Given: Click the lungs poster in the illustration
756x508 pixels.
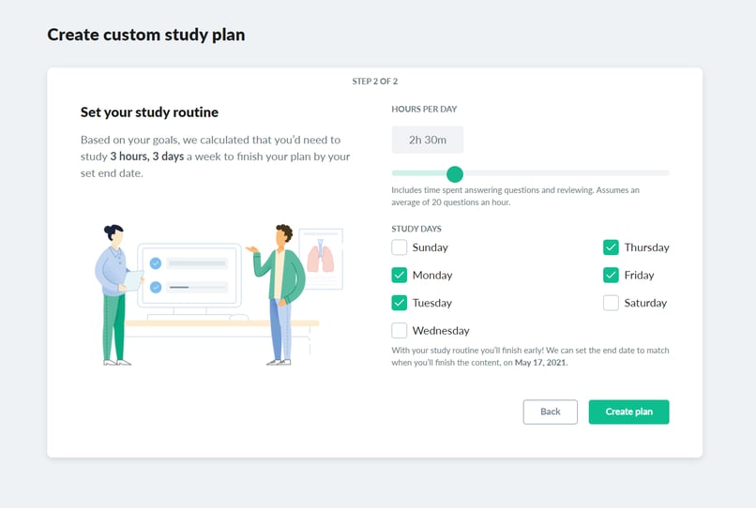Looking at the screenshot, I should 320,255.
